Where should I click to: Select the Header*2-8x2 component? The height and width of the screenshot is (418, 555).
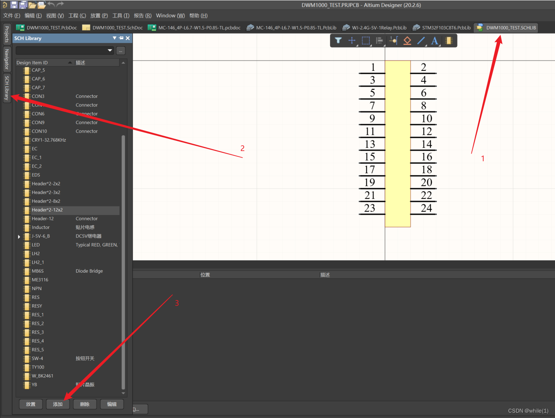[x=46, y=201]
